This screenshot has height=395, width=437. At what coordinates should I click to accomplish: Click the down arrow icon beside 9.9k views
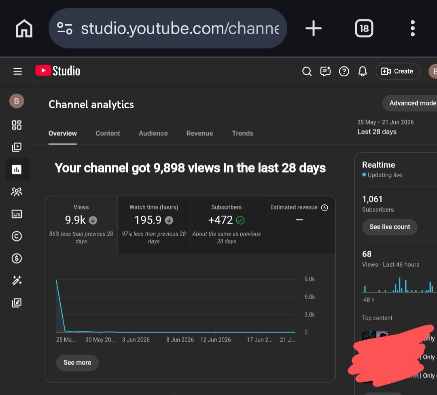point(93,220)
